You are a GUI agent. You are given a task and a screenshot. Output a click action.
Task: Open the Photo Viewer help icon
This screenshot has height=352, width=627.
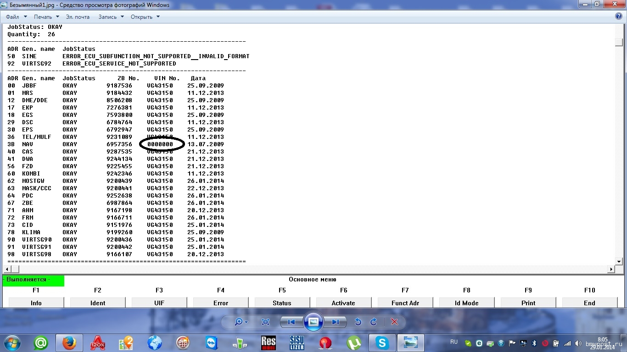(x=618, y=16)
